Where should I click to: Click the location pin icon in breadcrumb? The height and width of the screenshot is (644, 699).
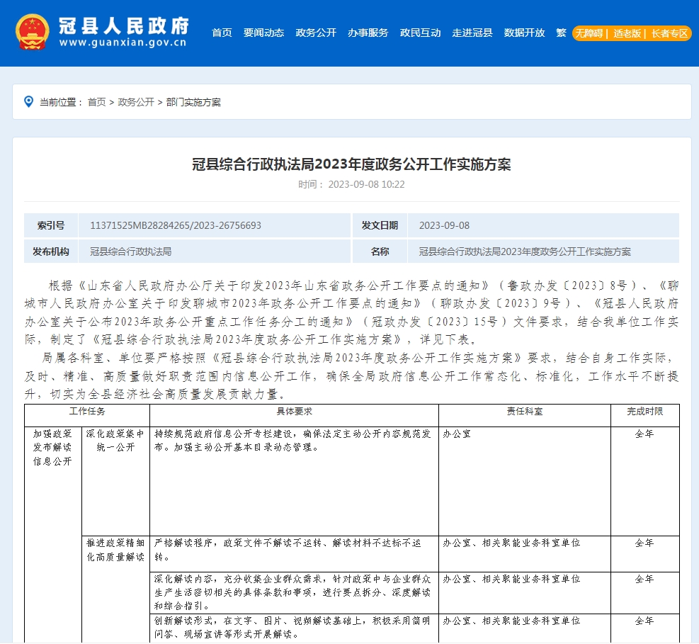click(x=28, y=102)
